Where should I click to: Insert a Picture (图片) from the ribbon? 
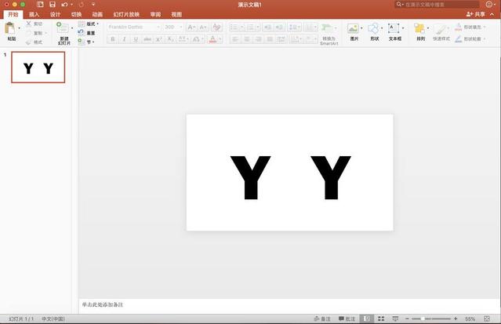tap(354, 29)
